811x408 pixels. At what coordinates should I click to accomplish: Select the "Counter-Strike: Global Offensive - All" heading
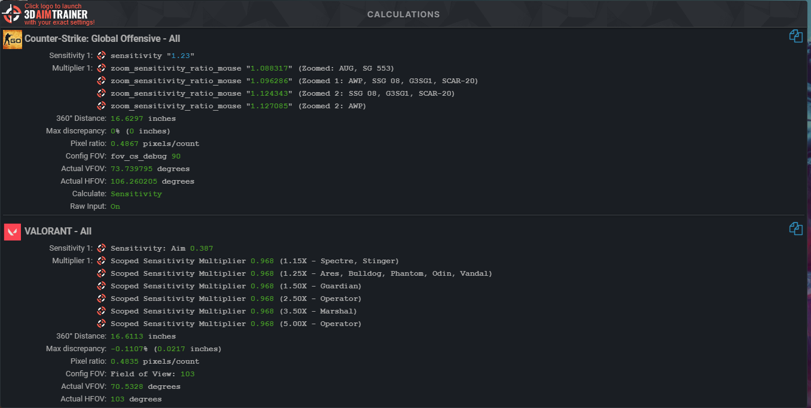pos(102,39)
